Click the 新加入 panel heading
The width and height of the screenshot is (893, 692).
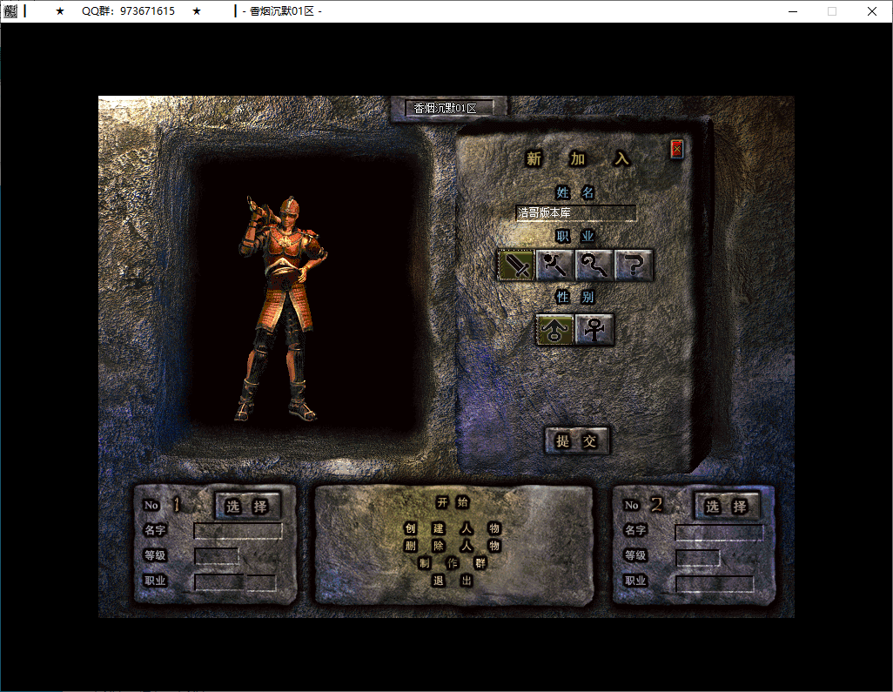pyautogui.click(x=577, y=158)
